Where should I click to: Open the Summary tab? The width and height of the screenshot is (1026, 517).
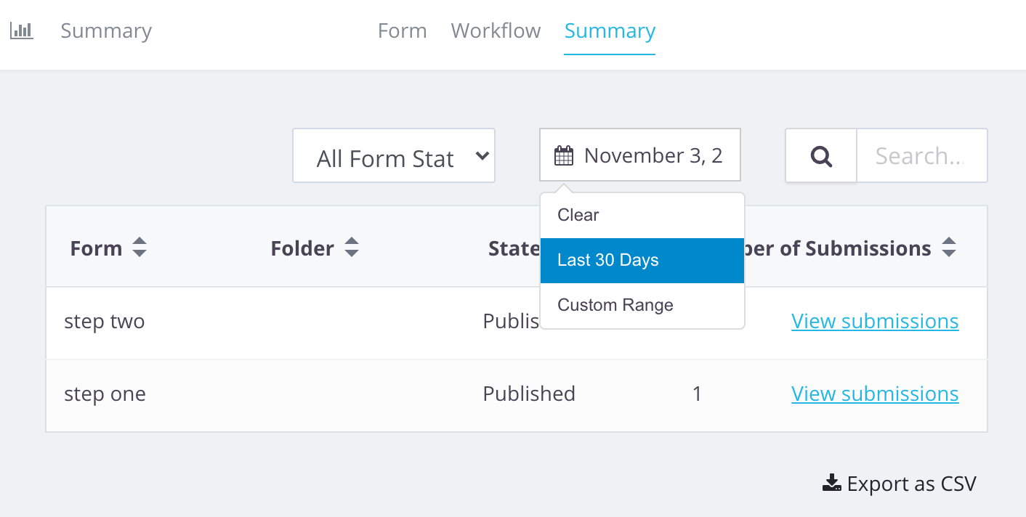(x=610, y=31)
